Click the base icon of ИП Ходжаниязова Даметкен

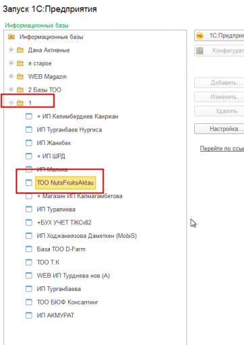(x=29, y=236)
